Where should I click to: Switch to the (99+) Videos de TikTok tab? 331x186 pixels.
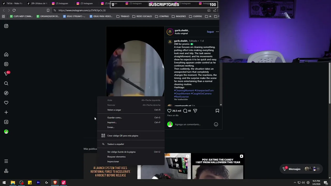[x=37, y=3]
